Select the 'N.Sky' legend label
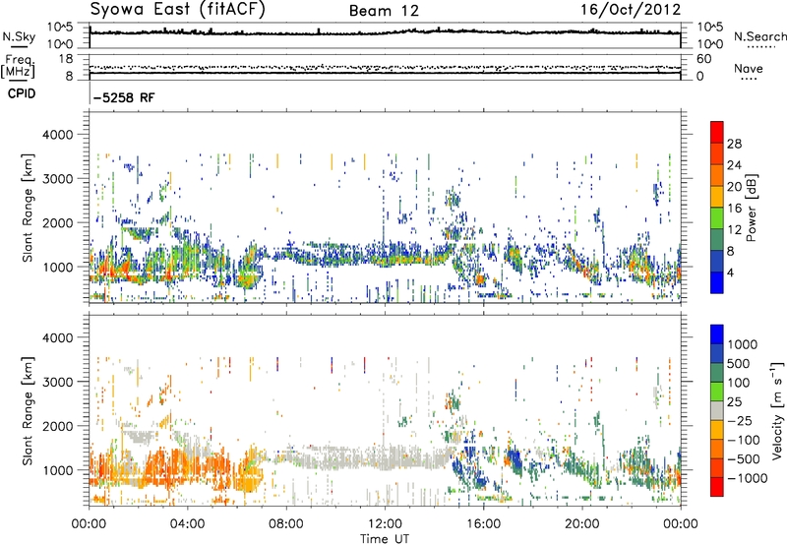Image resolution: width=787 pixels, height=545 pixels. [19, 36]
